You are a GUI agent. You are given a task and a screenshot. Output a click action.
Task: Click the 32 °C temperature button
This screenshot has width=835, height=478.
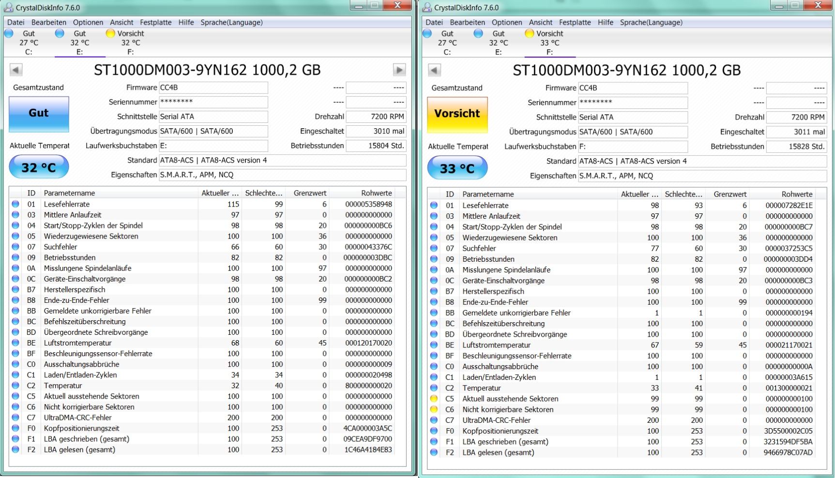click(x=39, y=167)
